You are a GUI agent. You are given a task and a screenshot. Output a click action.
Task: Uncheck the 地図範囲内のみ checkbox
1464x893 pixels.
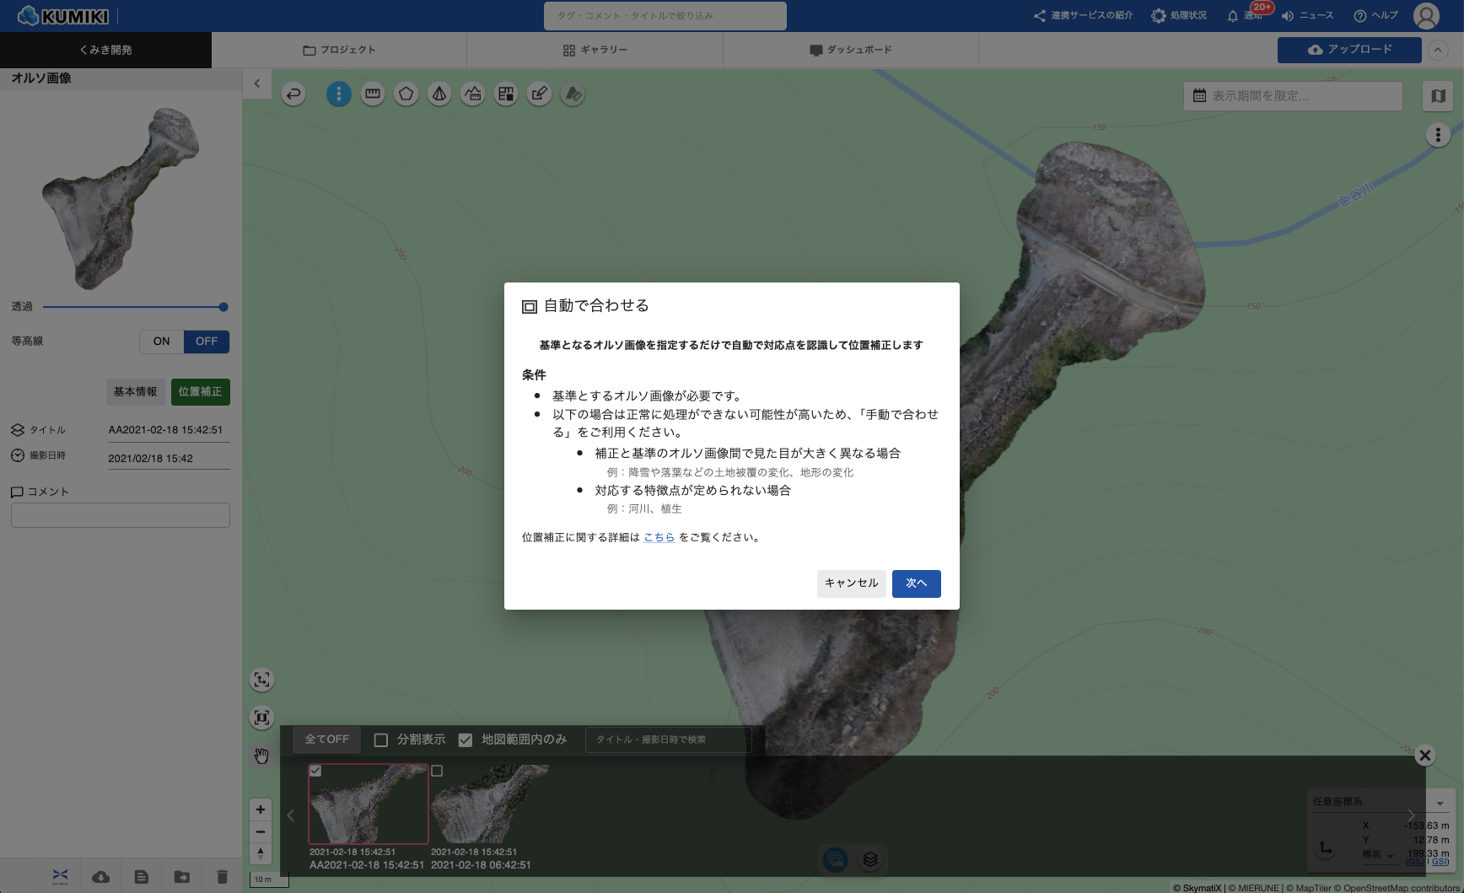tap(465, 740)
